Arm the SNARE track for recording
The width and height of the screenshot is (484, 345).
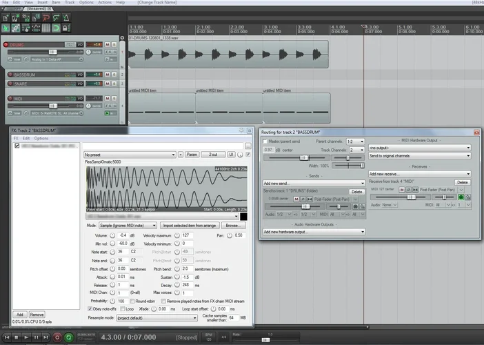coord(10,83)
